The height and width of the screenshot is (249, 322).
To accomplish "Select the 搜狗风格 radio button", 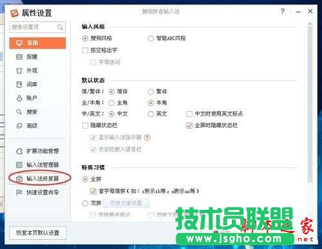I will pos(85,39).
